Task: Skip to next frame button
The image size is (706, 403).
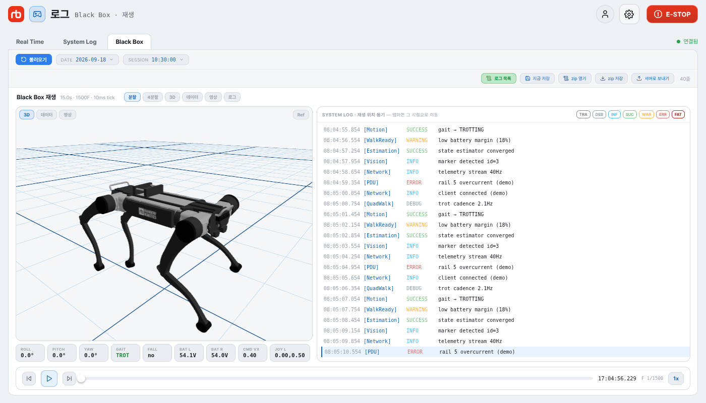Action: (x=69, y=378)
